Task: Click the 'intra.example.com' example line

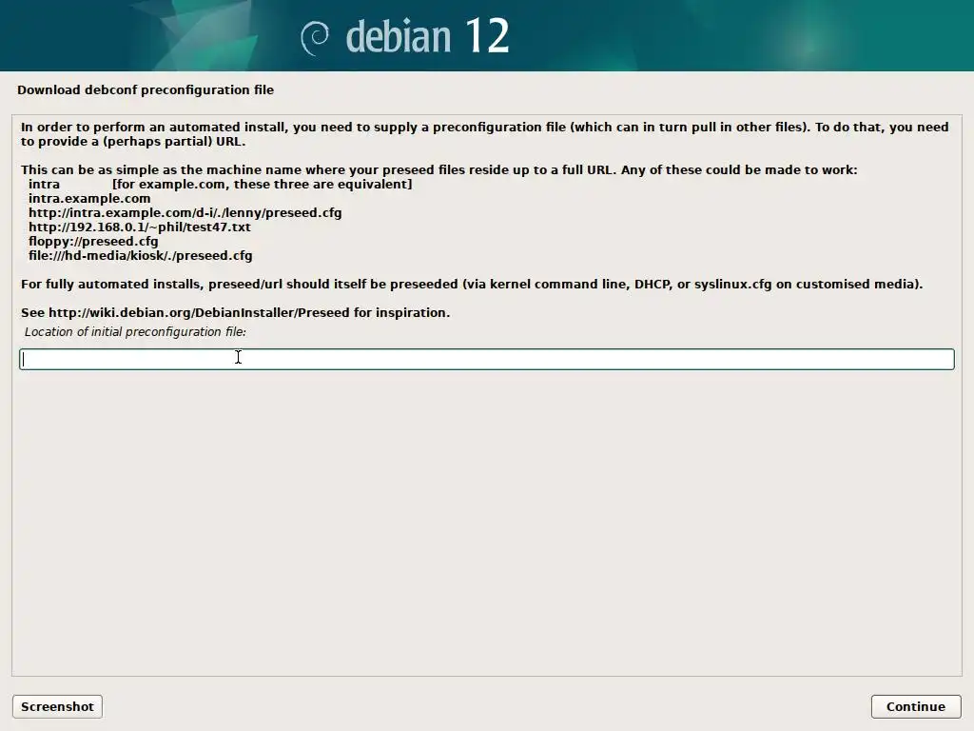Action: pos(89,199)
